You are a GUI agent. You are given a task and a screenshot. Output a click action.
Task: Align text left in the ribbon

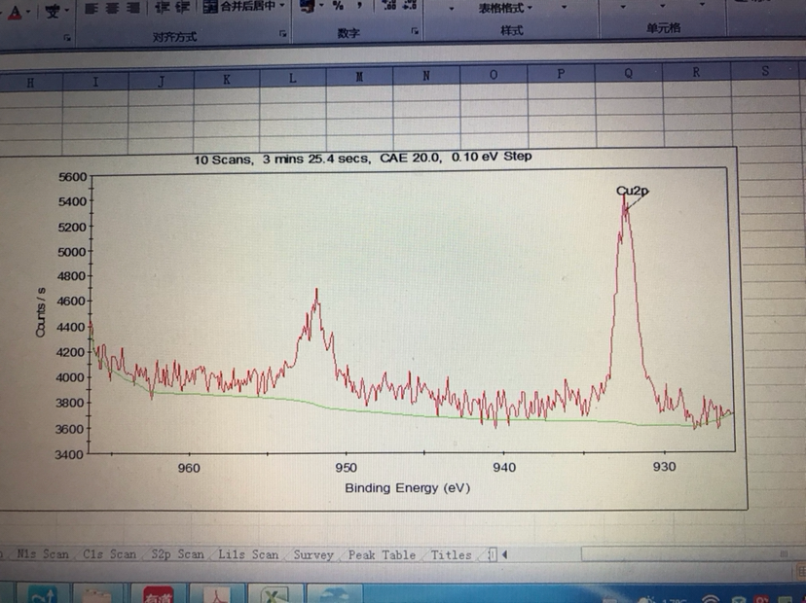pos(92,8)
